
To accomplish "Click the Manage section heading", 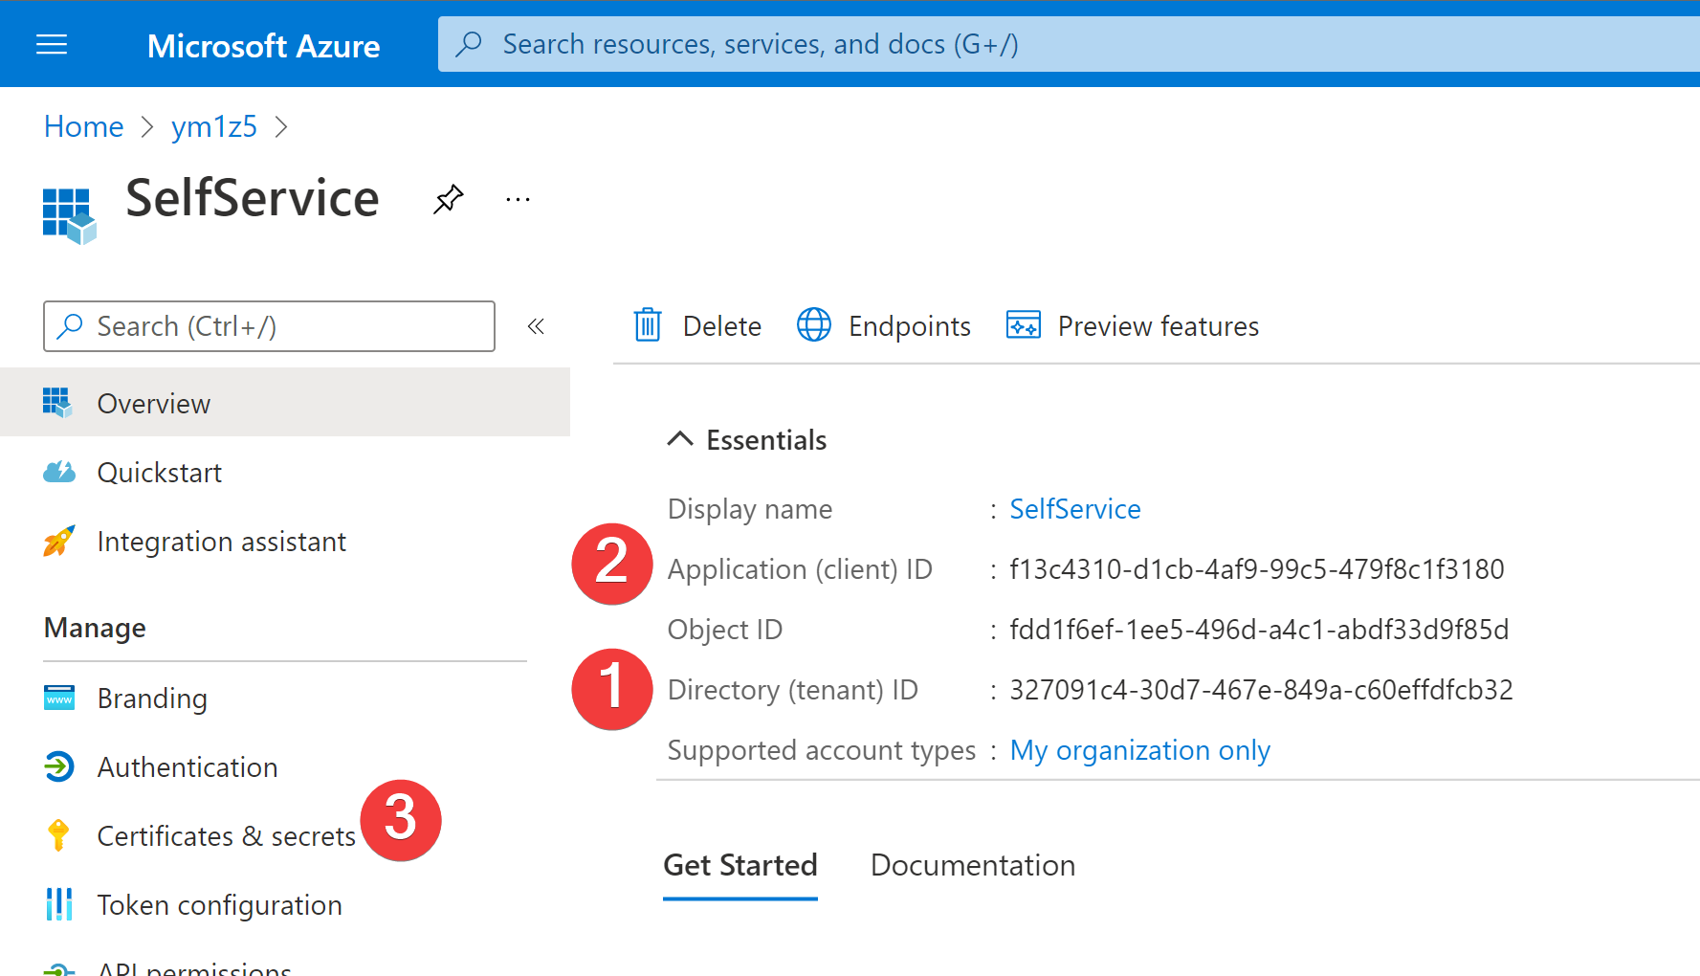I will [95, 628].
